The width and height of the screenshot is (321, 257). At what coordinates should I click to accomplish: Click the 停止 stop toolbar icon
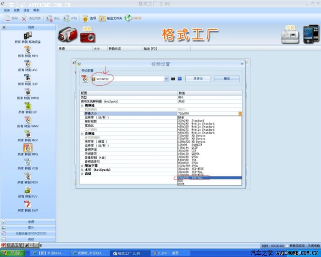click(x=49, y=18)
